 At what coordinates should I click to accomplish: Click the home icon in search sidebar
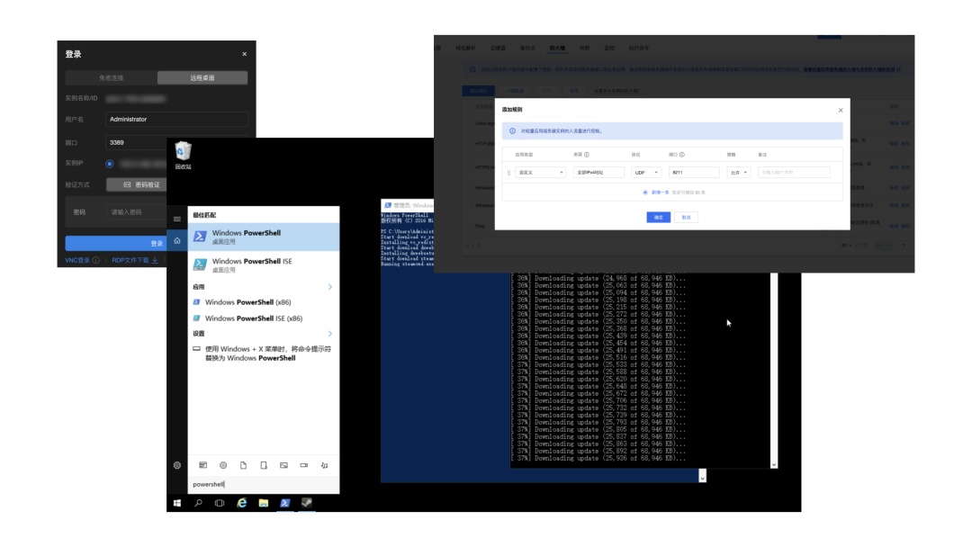[x=177, y=240]
